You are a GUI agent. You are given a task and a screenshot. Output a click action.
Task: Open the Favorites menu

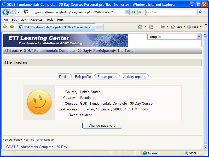pos(36,20)
